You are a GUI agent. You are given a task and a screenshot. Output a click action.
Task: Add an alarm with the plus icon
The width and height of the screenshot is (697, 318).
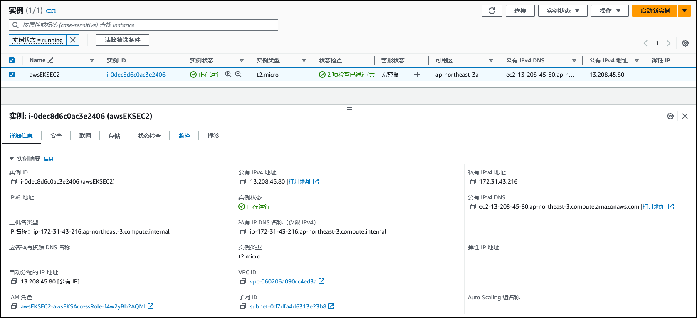[417, 75]
